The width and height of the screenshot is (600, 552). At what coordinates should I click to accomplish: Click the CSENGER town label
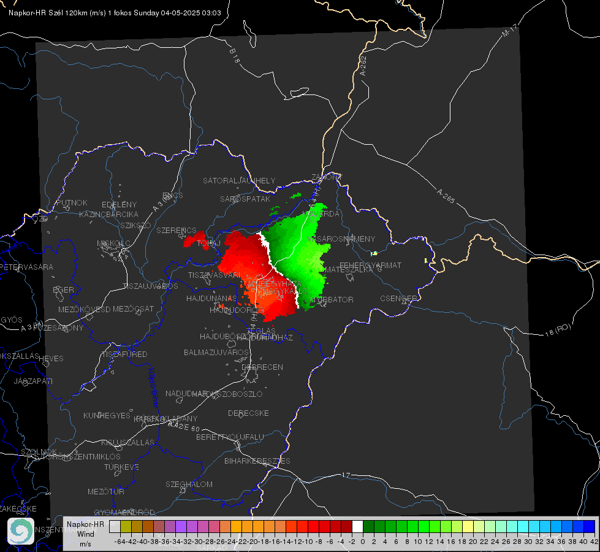(x=398, y=299)
